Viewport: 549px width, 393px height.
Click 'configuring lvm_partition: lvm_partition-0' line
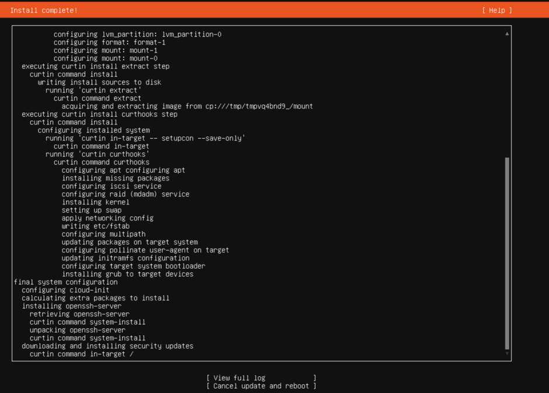pos(137,34)
